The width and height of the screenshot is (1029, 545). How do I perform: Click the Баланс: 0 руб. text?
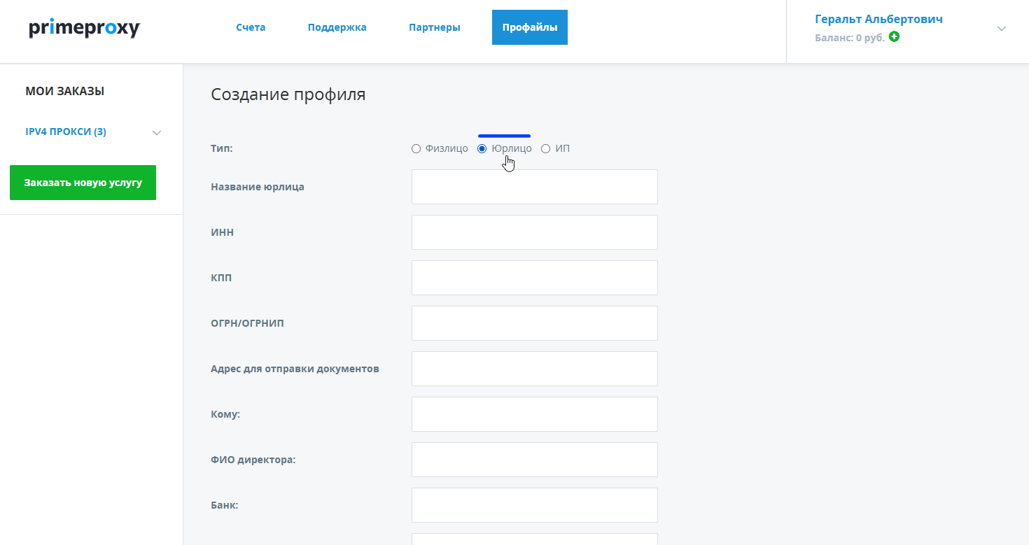850,38
